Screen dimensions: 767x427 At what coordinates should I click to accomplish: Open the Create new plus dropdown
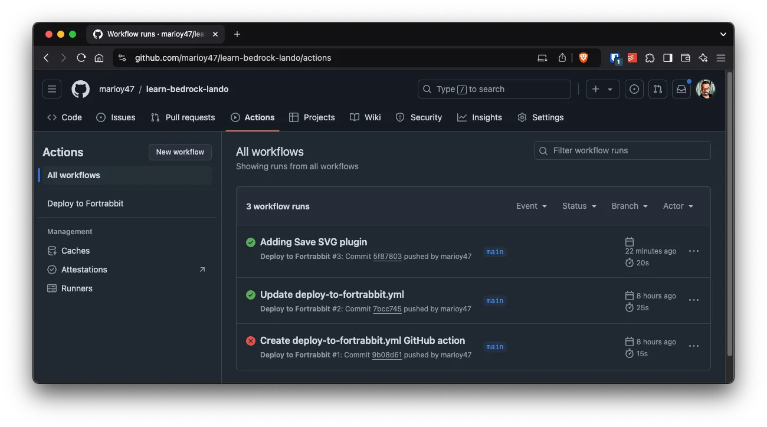click(602, 89)
